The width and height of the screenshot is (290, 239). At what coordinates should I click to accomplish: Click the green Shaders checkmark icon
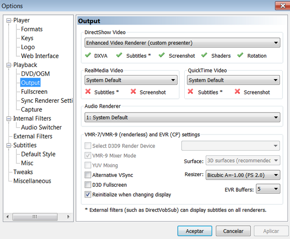[204, 55]
